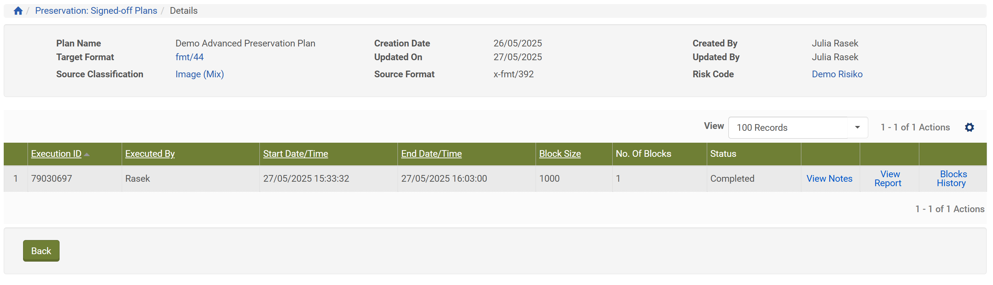The height and width of the screenshot is (285, 993).
Task: Select the row with execution 79030697
Action: click(x=15, y=178)
